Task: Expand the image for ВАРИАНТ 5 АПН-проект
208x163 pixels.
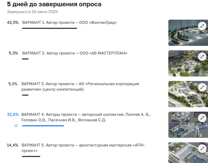Action: [x=202, y=149]
